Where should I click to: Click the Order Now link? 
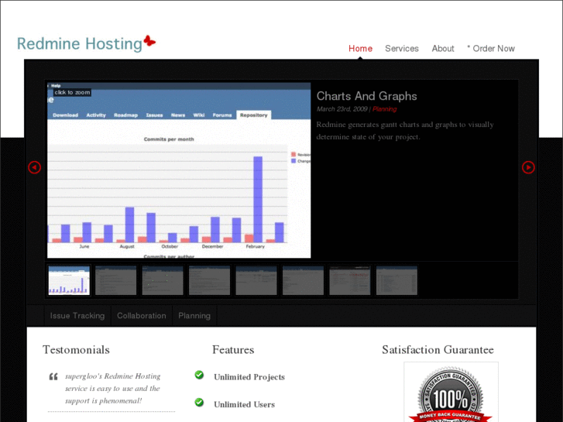491,49
